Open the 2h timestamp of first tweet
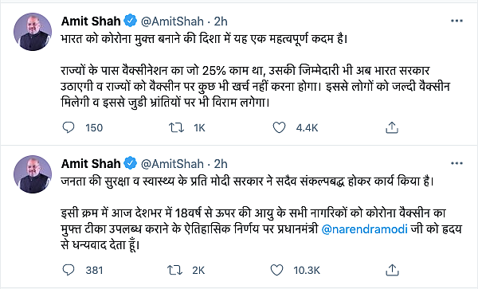 [x=221, y=21]
